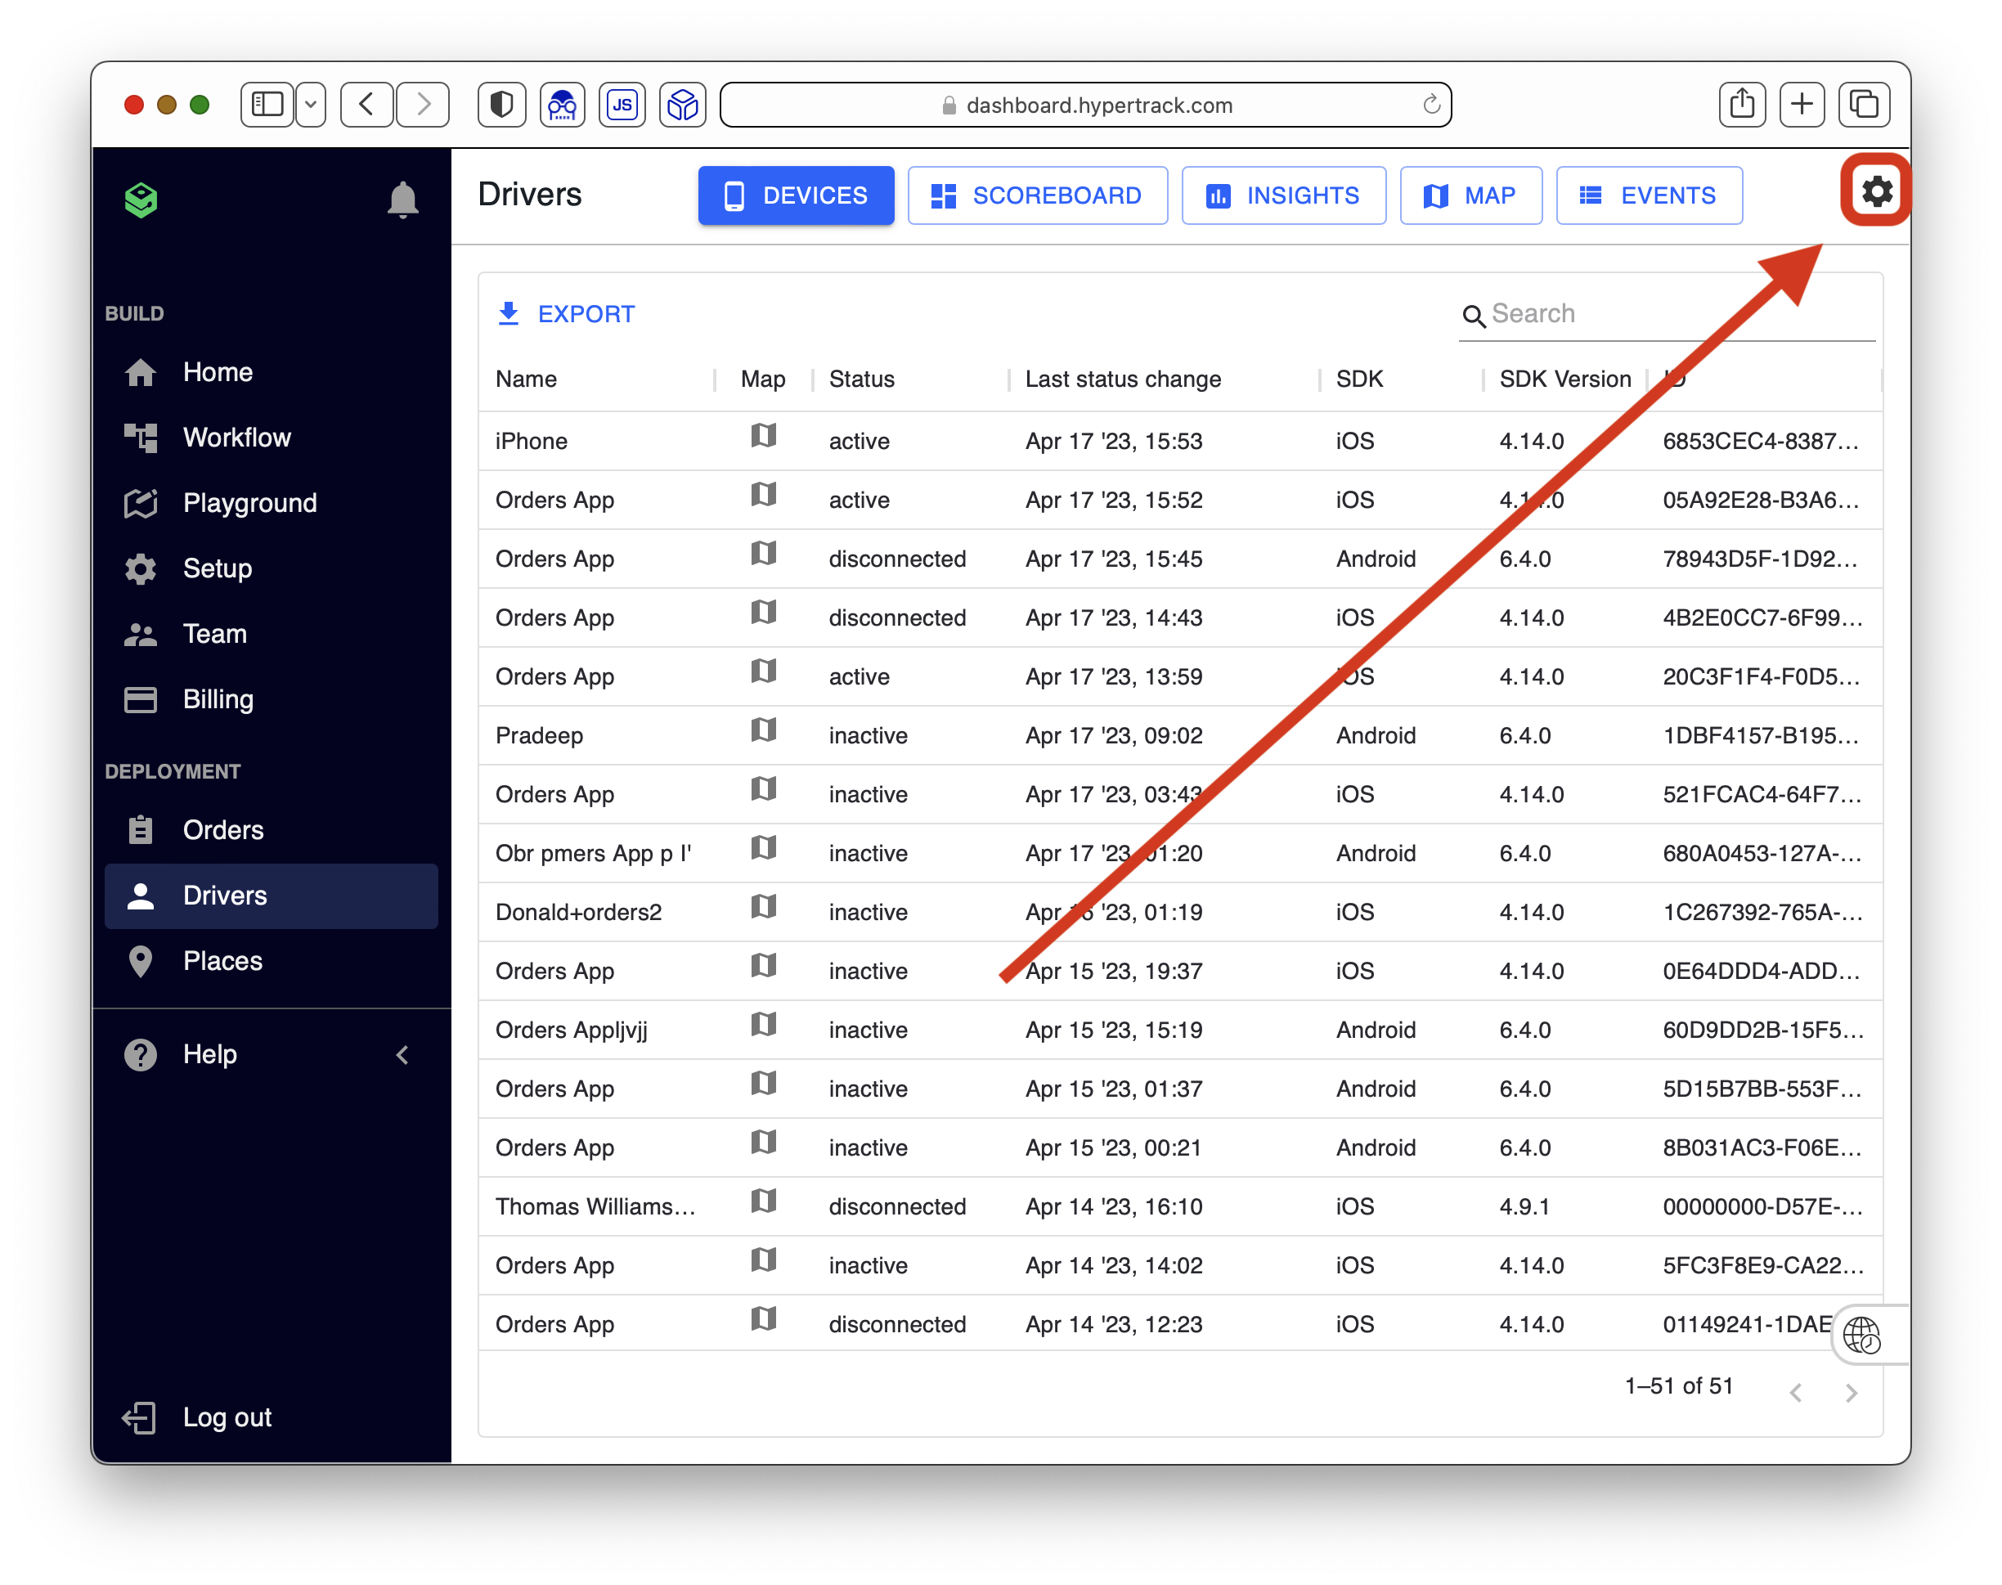The height and width of the screenshot is (1585, 2002).
Task: Switch to the DEVICES tab
Action: [795, 195]
